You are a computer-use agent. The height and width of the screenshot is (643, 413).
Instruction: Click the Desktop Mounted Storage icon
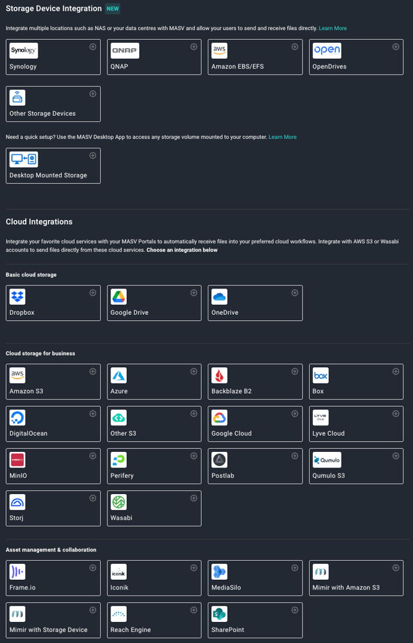pyautogui.click(x=24, y=159)
